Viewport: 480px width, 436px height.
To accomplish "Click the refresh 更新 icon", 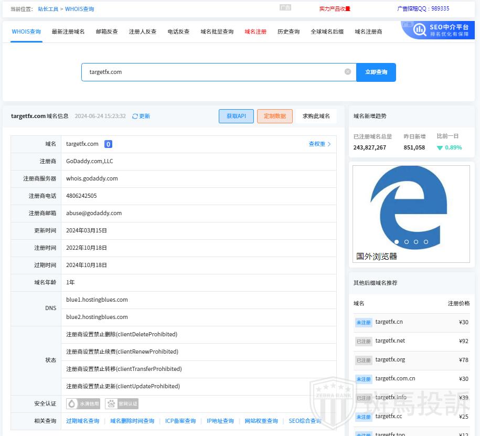I will [135, 116].
